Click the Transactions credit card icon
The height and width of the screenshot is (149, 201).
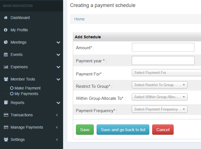pos(6,115)
